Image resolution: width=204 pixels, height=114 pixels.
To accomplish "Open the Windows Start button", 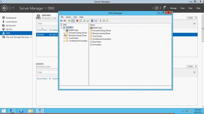I will click(4, 111).
